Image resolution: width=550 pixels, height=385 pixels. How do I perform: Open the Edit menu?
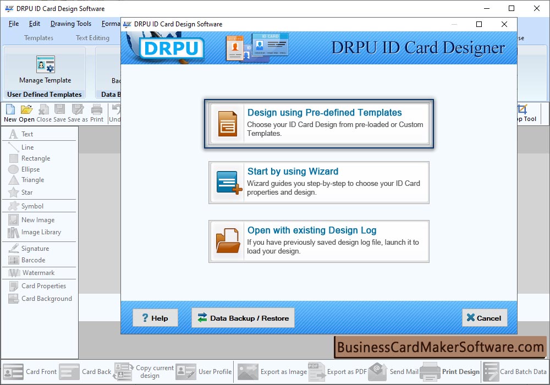click(34, 24)
